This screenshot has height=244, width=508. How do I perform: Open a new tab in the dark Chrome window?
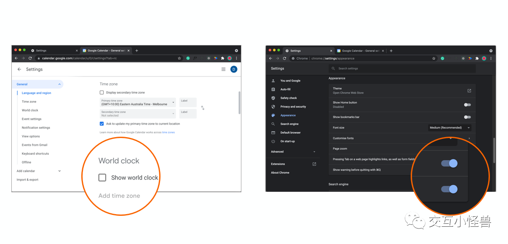(391, 51)
